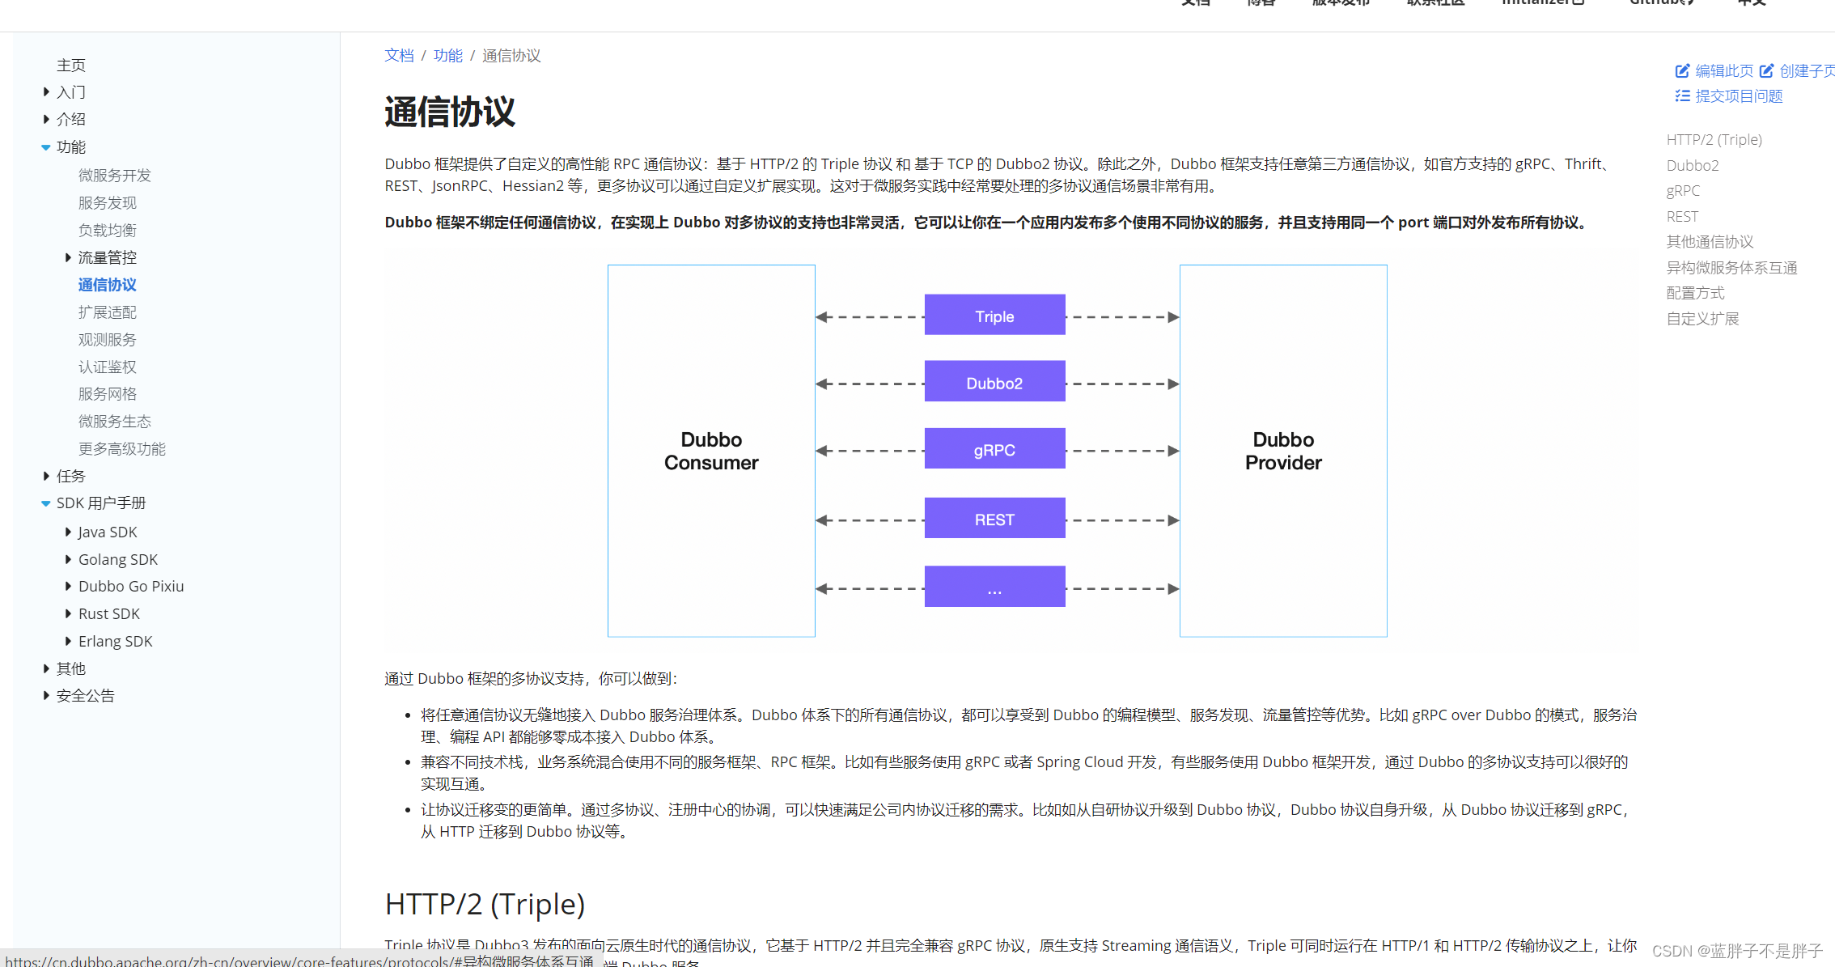Click the 通信协议 breadcrumb text

tap(511, 55)
